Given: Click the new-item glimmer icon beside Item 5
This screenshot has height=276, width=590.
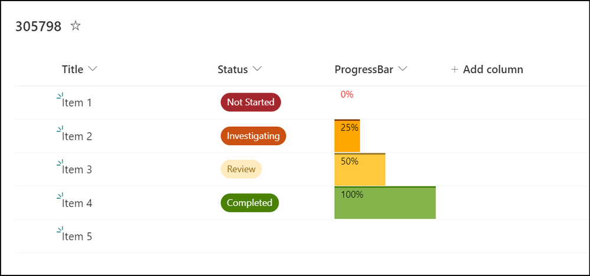Looking at the screenshot, I should click(x=60, y=230).
